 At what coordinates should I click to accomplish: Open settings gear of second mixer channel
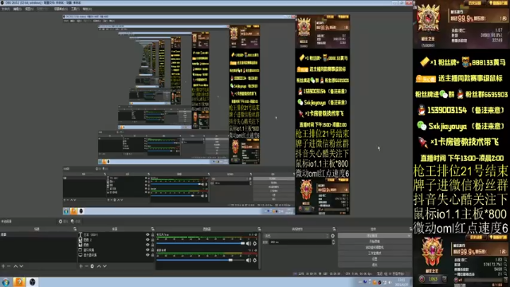[x=255, y=261]
